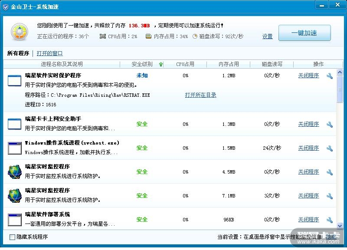The height and width of the screenshot is (250, 347).
Task: Click the 磁盘读写 disk icon
Action: 195,36
